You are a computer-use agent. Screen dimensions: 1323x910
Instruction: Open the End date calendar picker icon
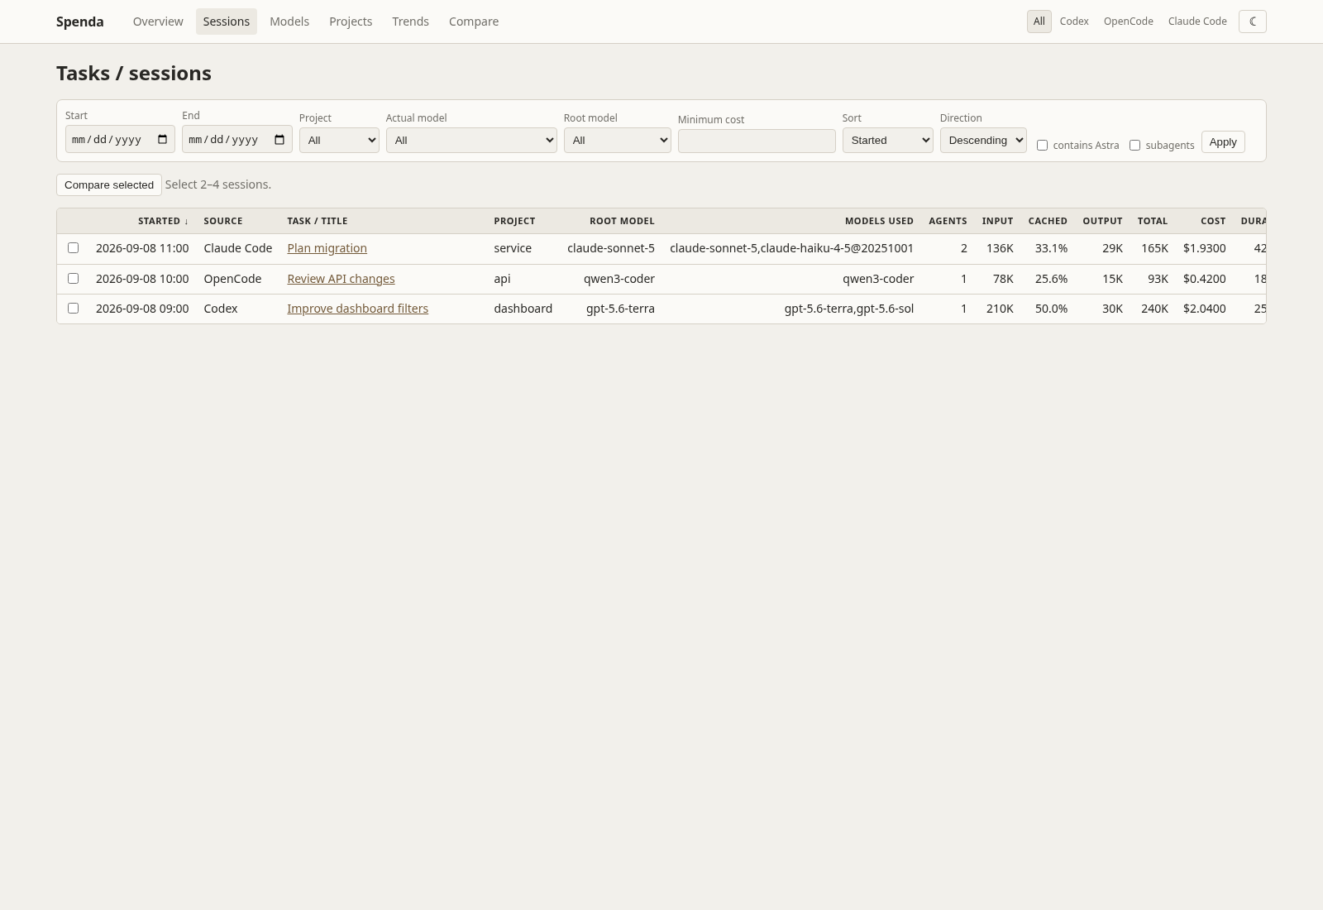click(x=279, y=139)
